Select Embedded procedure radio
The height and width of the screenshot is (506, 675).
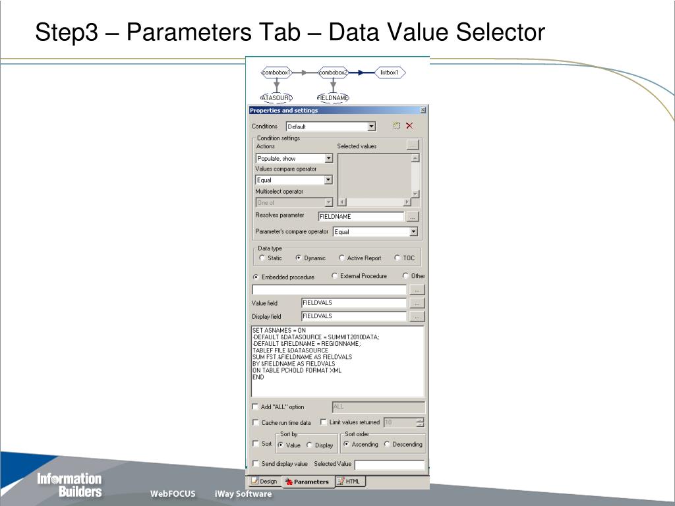pyautogui.click(x=256, y=277)
